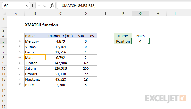The image size is (191, 109).
Task: Select row 1 header
Action: coord(3,19)
